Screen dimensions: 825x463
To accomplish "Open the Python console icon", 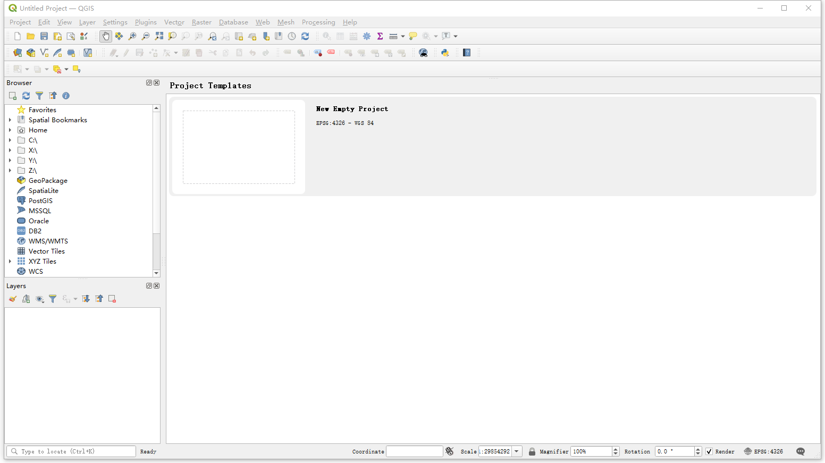I will point(445,53).
